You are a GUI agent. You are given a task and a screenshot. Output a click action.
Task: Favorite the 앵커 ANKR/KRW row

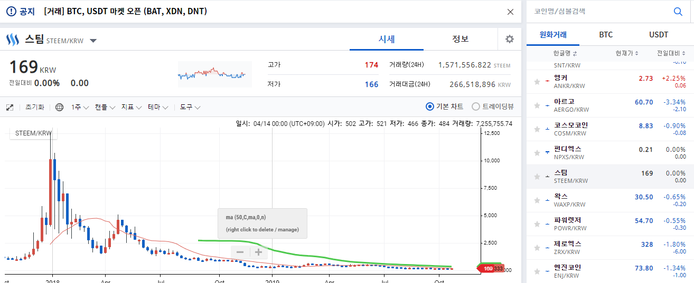click(537, 82)
